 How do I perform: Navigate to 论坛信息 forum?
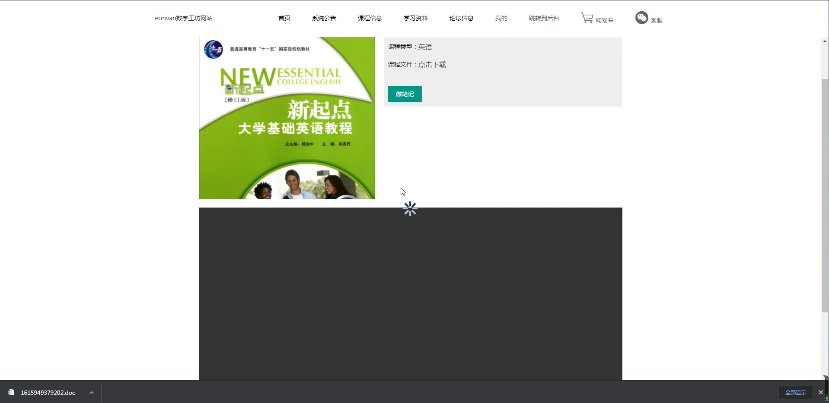(461, 18)
